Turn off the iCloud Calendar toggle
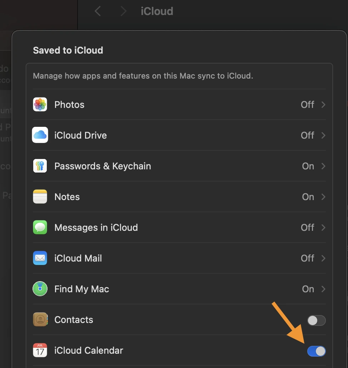The image size is (348, 368). [317, 351]
